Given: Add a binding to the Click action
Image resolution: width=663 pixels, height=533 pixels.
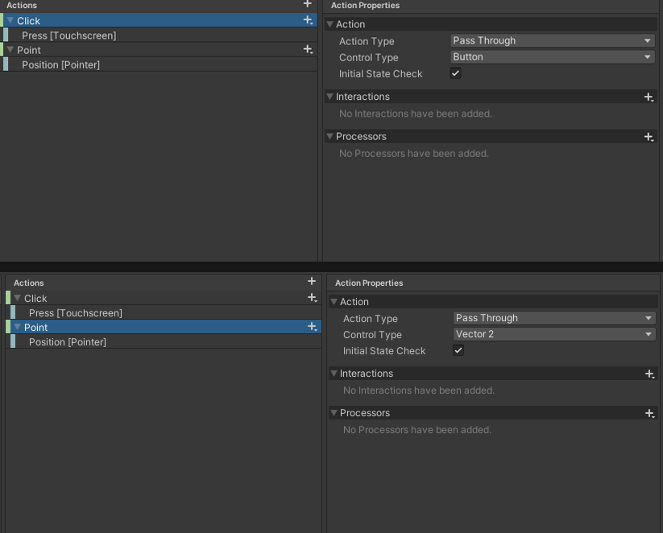Looking at the screenshot, I should click(x=307, y=20).
